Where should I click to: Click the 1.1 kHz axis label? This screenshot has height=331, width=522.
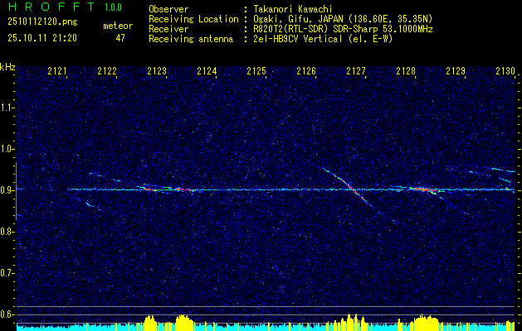pyautogui.click(x=7, y=108)
